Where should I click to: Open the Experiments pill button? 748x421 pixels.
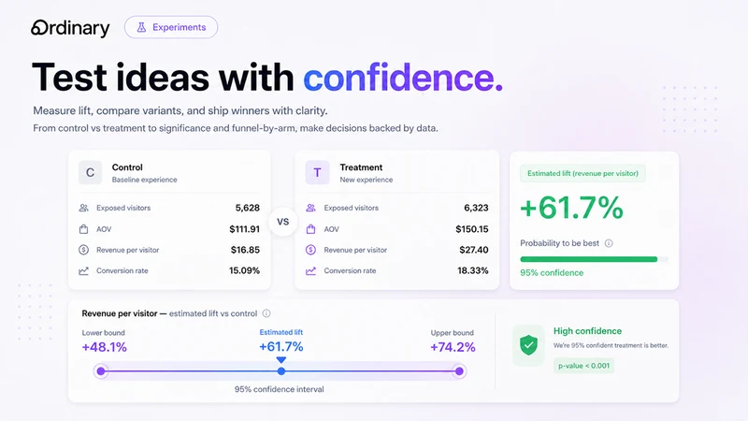pos(171,27)
